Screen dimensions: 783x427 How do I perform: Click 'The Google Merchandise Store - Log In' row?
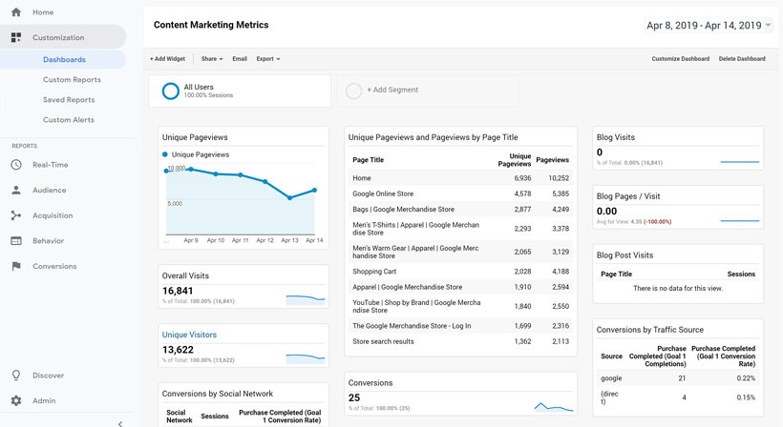(x=460, y=326)
